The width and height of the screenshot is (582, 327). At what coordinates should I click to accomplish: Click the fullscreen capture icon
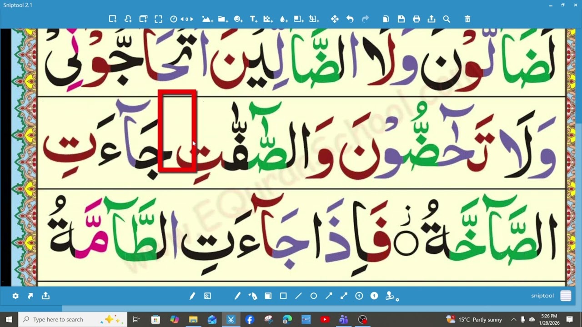click(158, 19)
